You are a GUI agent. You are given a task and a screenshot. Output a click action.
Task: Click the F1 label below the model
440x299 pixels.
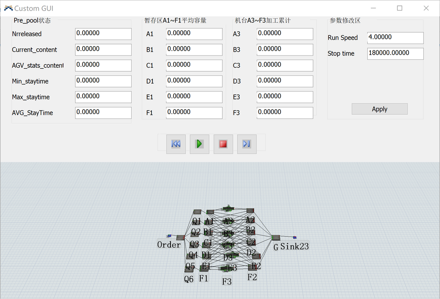click(x=203, y=278)
